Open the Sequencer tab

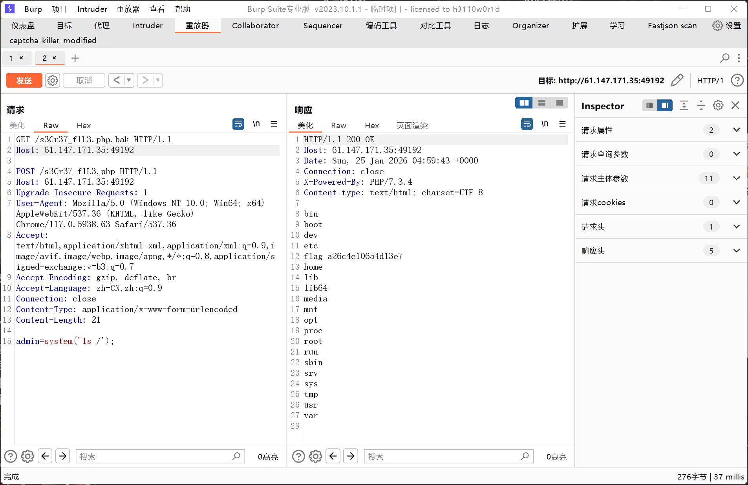click(323, 26)
